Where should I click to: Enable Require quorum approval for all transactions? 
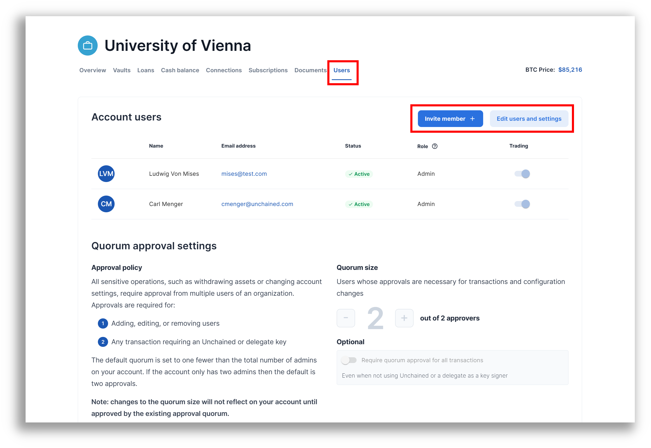(349, 360)
